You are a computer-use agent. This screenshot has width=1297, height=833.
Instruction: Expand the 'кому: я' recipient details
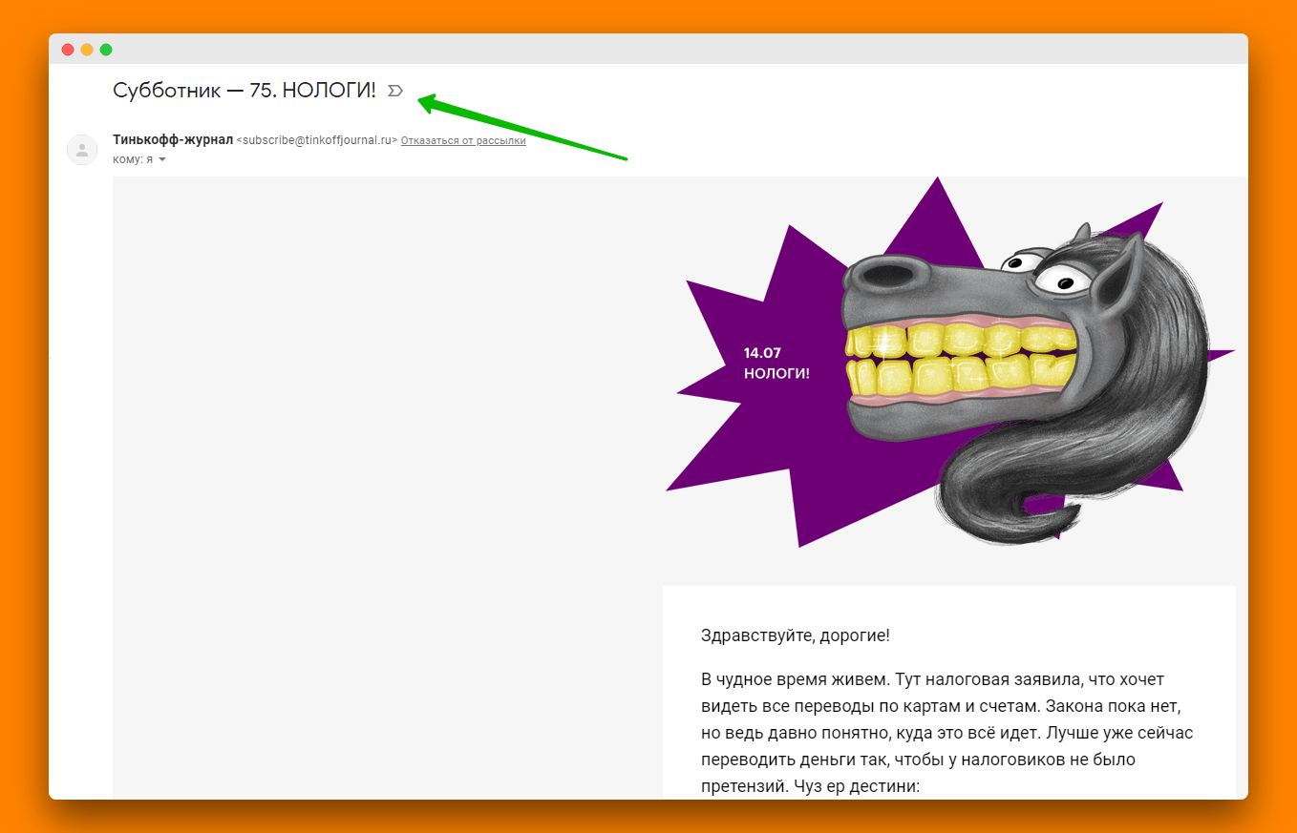click(162, 159)
